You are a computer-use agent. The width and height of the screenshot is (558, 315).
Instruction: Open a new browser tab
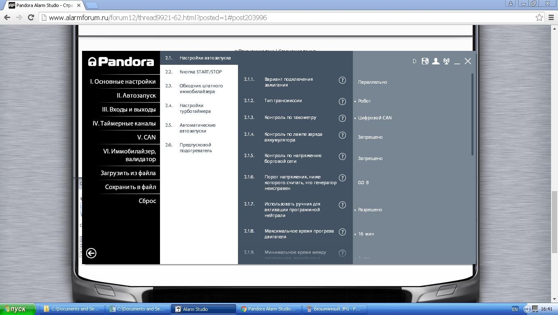point(92,5)
